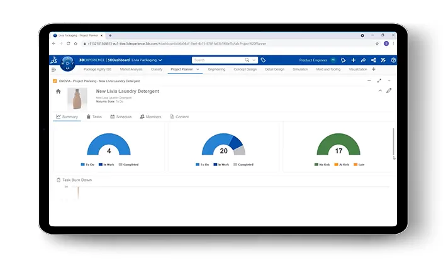448x259 pixels.
Task: Click the social network share icon
Action: click(373, 60)
